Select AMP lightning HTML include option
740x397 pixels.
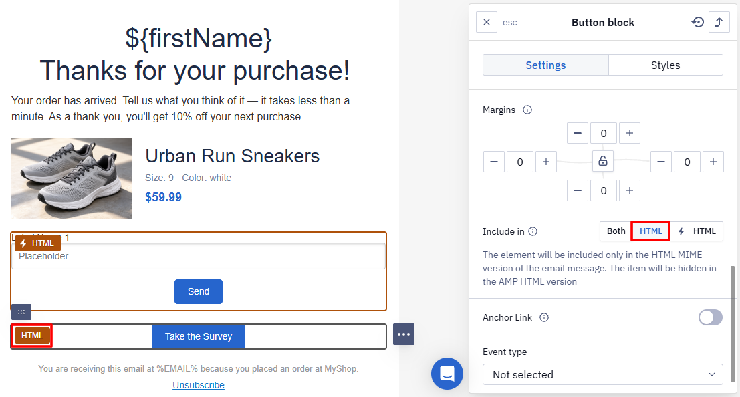697,231
